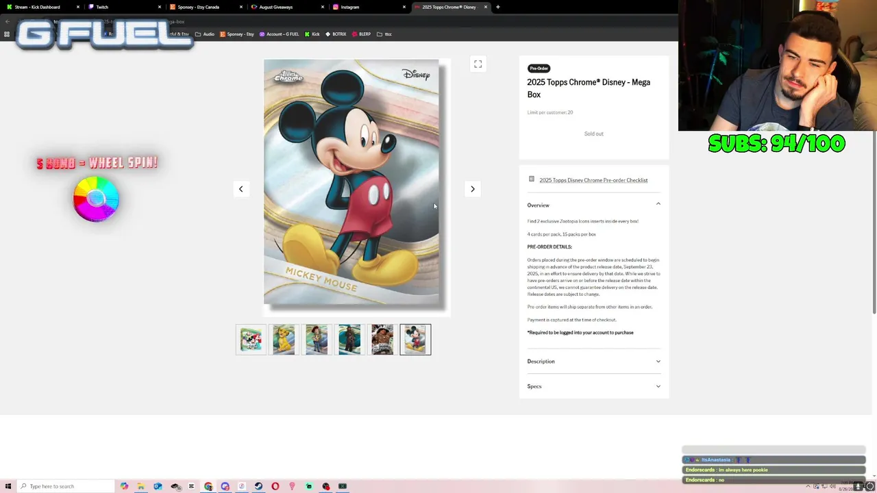Open the BOTRIX bookmark

(336, 34)
